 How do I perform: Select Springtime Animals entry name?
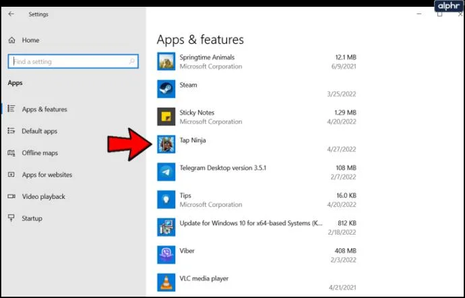(x=207, y=57)
